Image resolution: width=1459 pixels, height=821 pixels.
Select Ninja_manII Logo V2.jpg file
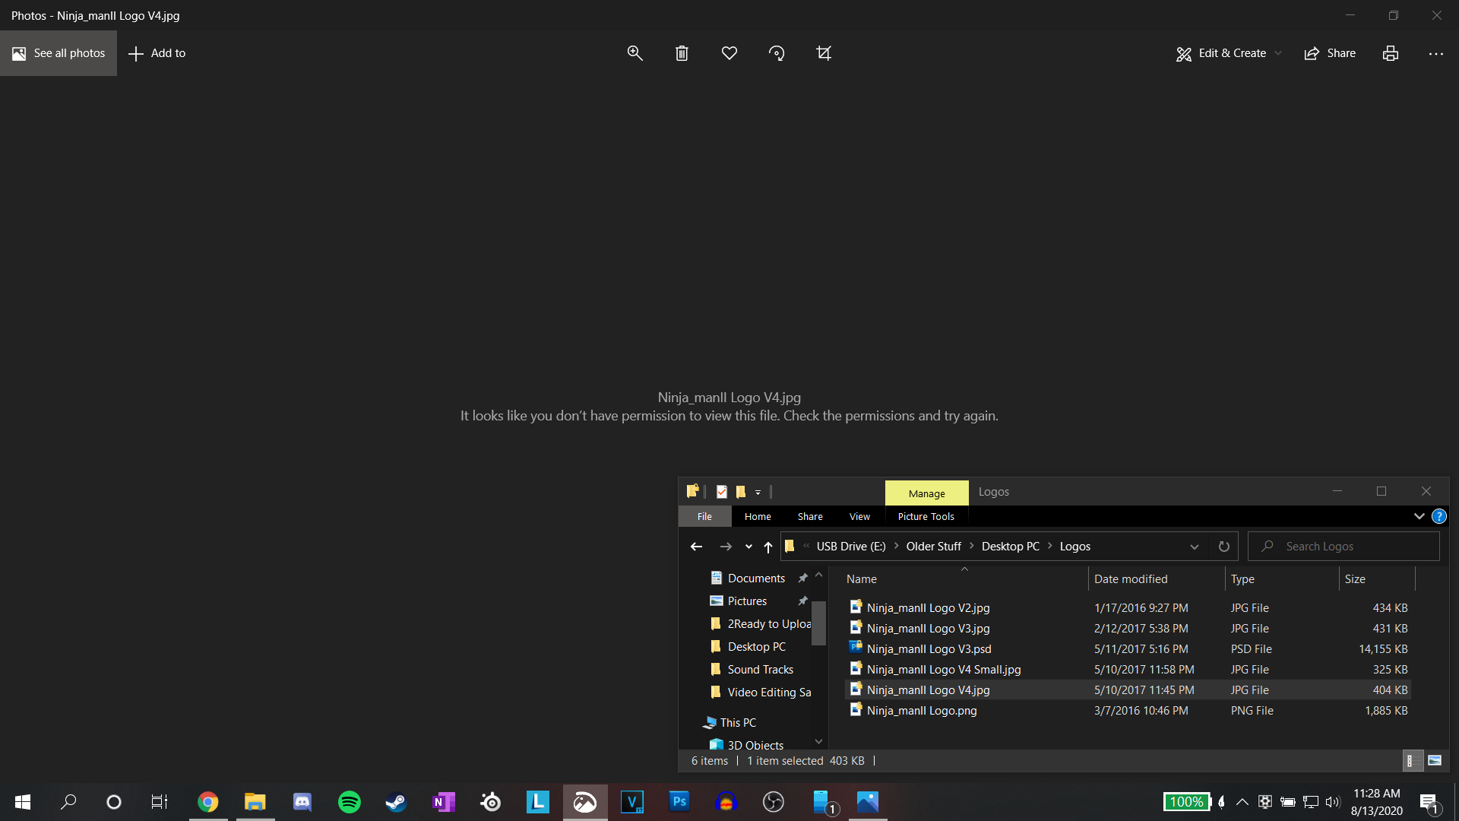coord(928,608)
